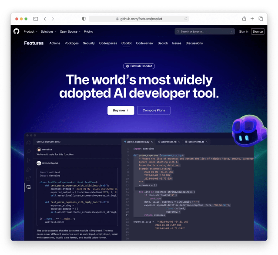Click the GitHub Copilot avatar in chat
Viewport: 278px width, 255px height.
[x=39, y=163]
